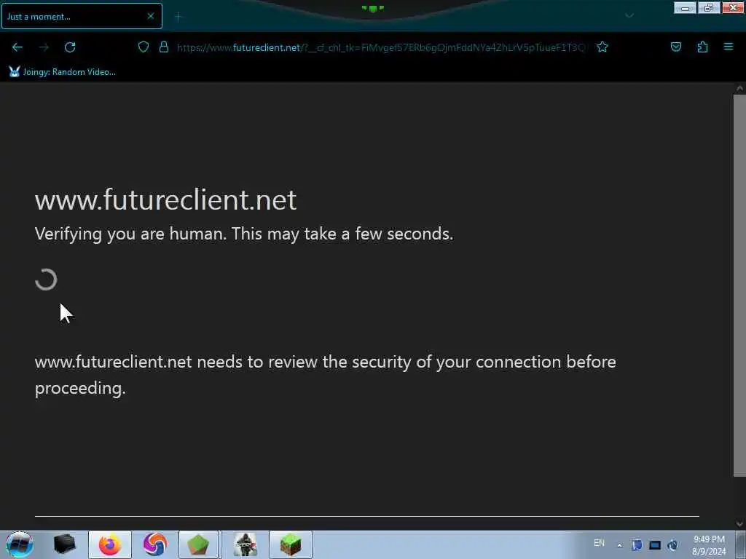Expand the list all tabs chevron
This screenshot has height=559, width=746.
pyautogui.click(x=629, y=16)
